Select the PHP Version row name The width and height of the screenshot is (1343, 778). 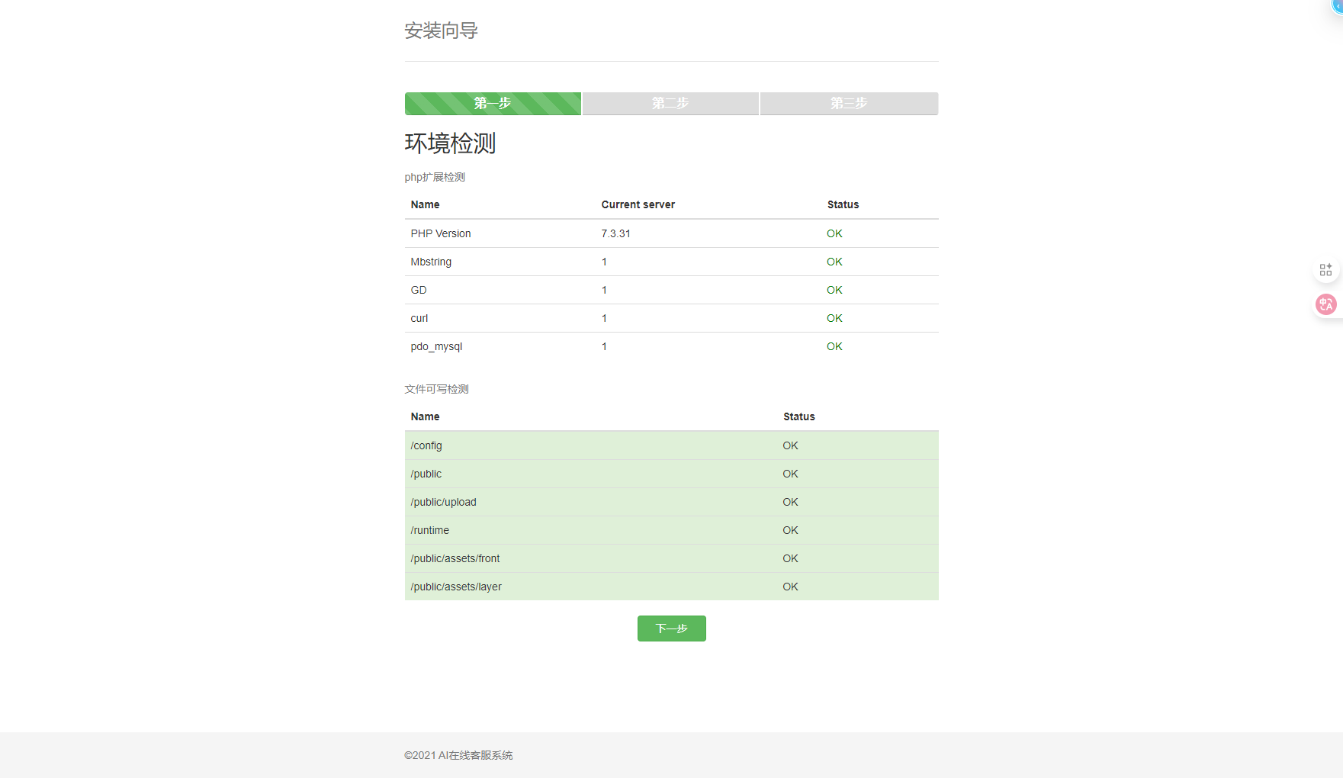coord(441,233)
